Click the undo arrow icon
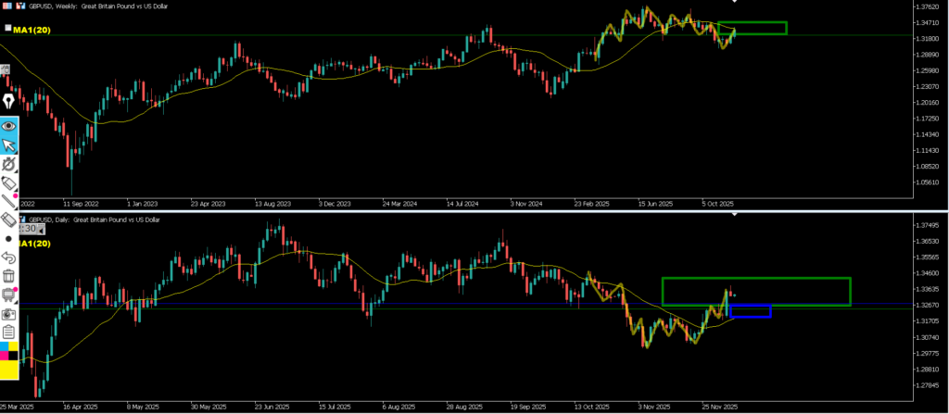Image resolution: width=949 pixels, height=414 pixels. (9, 257)
